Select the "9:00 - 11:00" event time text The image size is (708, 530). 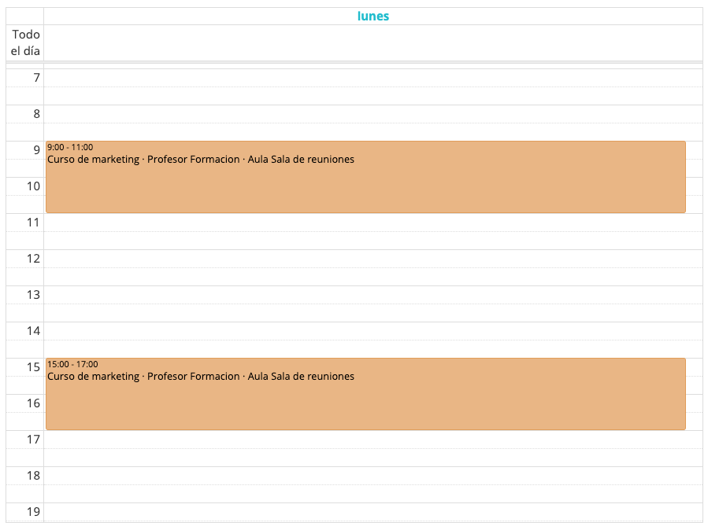[x=70, y=147]
